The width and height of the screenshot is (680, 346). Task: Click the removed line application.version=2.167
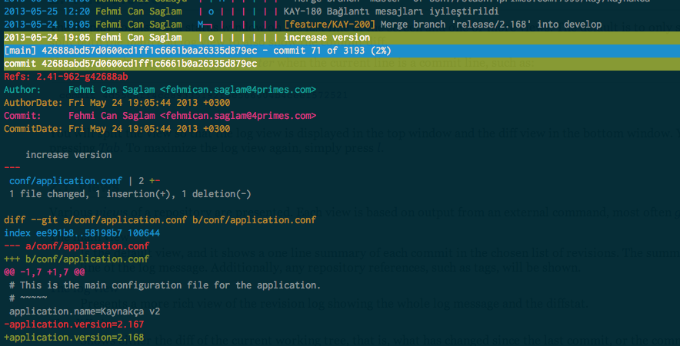pyautogui.click(x=74, y=325)
